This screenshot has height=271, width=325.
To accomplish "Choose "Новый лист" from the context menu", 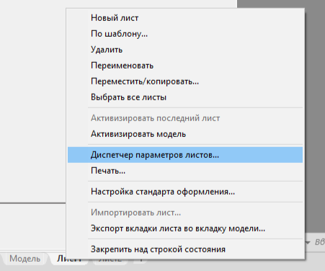I will 185,18.
